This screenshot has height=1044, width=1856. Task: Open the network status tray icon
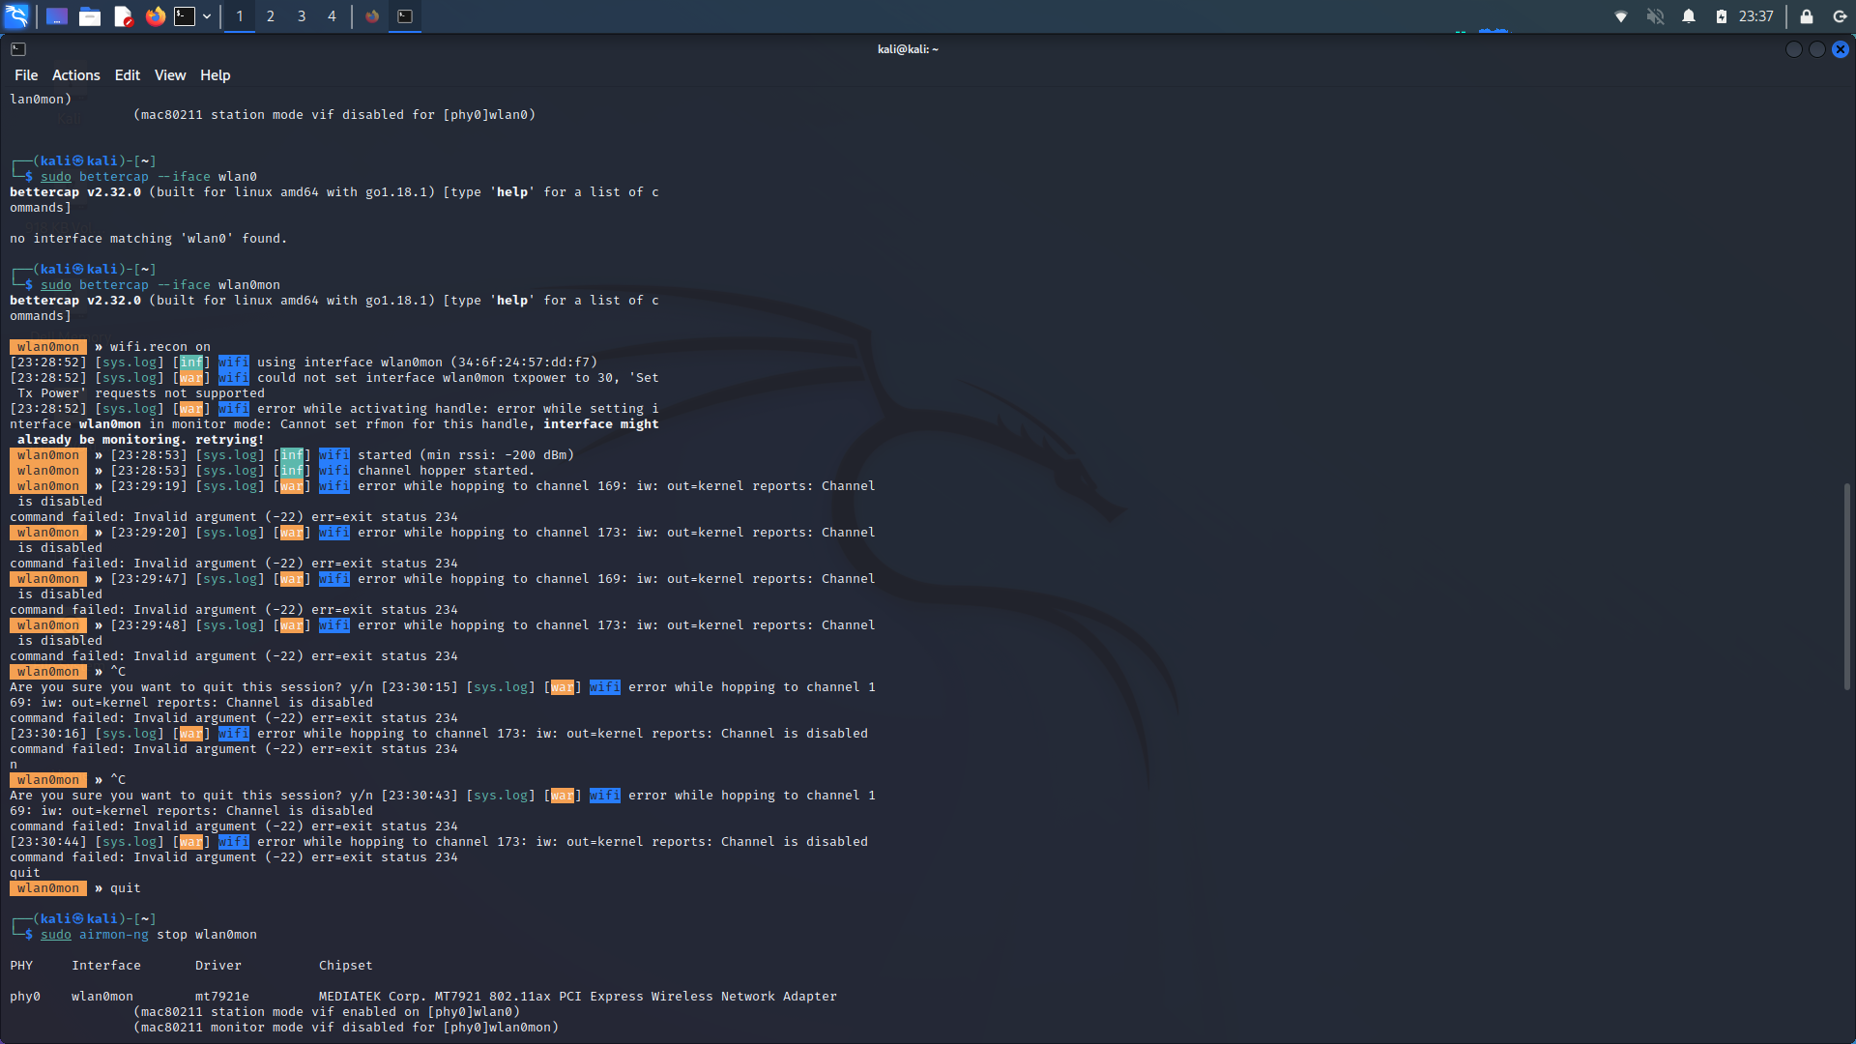(x=1621, y=16)
